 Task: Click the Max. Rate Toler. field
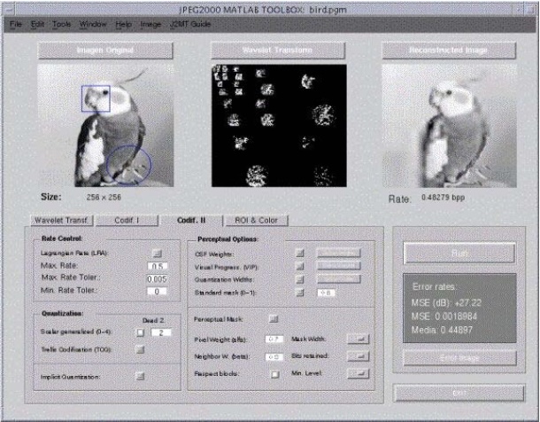tap(157, 278)
